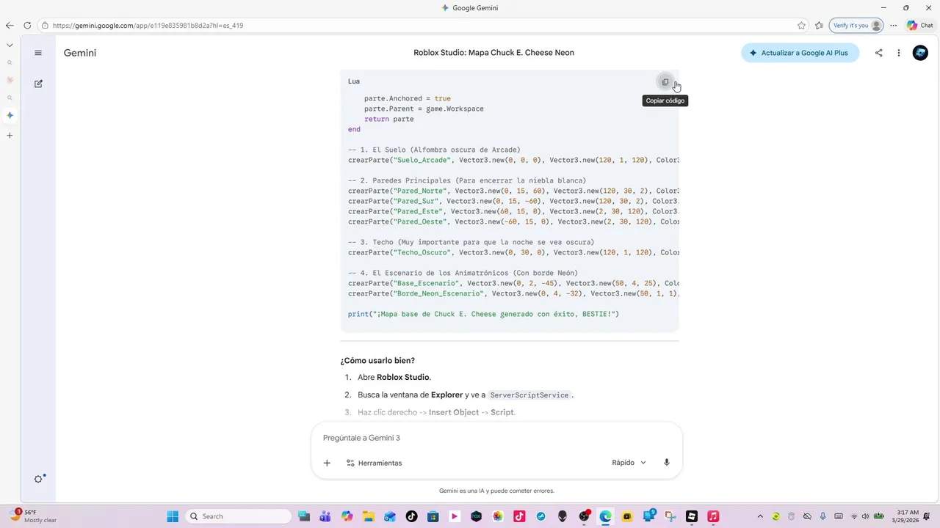
Task: Open Microsoft Edge from the taskbar
Action: (605, 516)
